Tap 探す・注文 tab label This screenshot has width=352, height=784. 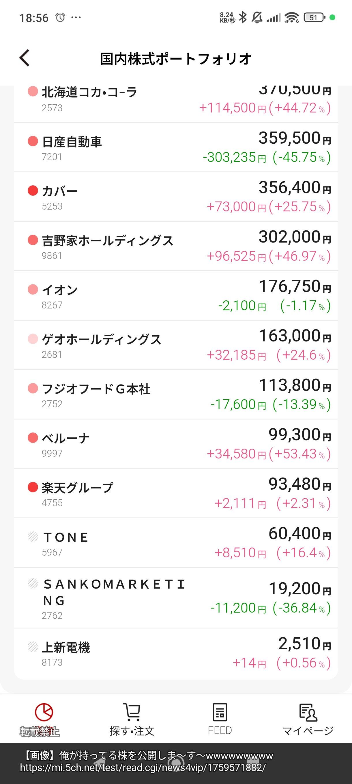(x=132, y=731)
